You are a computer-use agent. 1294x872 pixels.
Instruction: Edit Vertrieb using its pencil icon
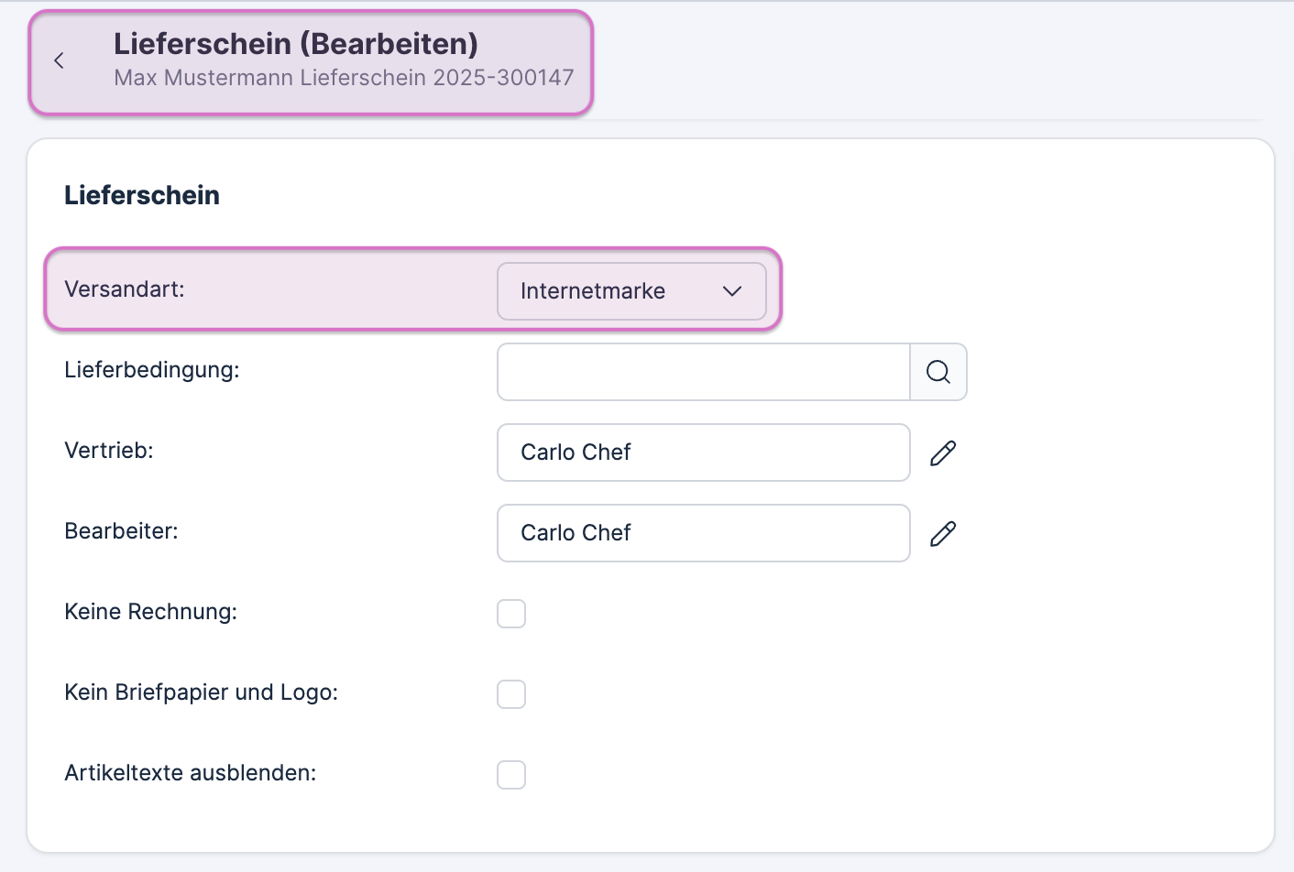(943, 452)
